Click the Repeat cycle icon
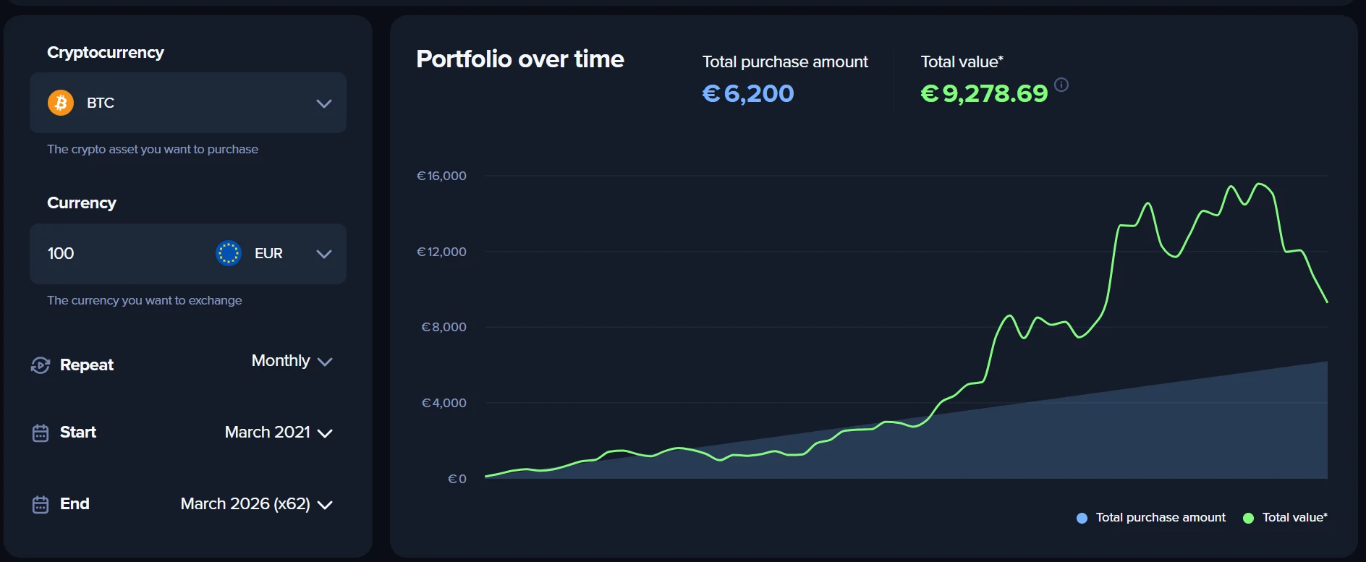 tap(41, 365)
